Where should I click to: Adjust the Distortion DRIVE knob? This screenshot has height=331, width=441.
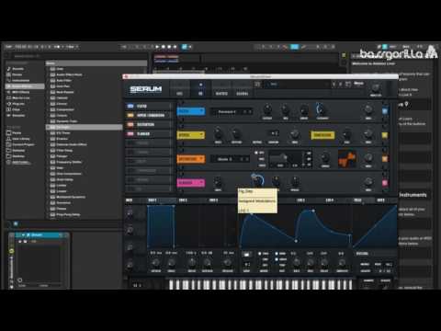325,157
